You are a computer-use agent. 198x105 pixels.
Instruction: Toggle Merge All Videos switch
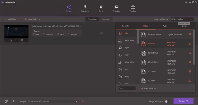tap(167, 101)
